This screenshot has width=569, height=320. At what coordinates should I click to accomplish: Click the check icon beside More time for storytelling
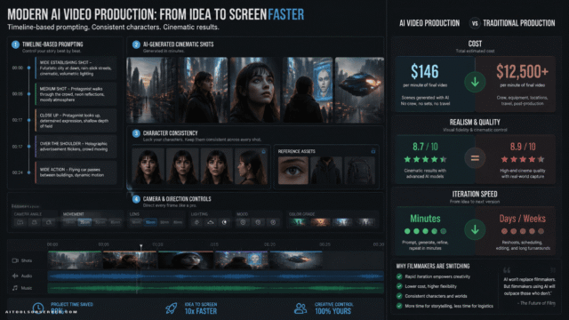[x=399, y=306]
